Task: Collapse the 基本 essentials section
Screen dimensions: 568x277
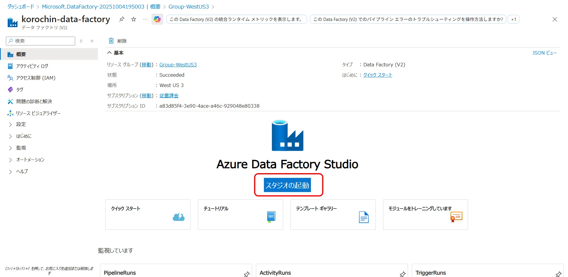Action: click(109, 53)
